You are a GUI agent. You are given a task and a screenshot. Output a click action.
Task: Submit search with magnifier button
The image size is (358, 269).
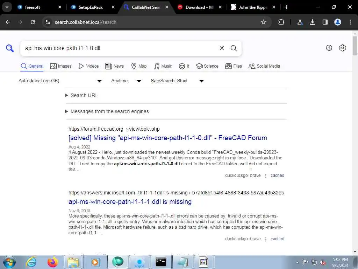pyautogui.click(x=234, y=48)
